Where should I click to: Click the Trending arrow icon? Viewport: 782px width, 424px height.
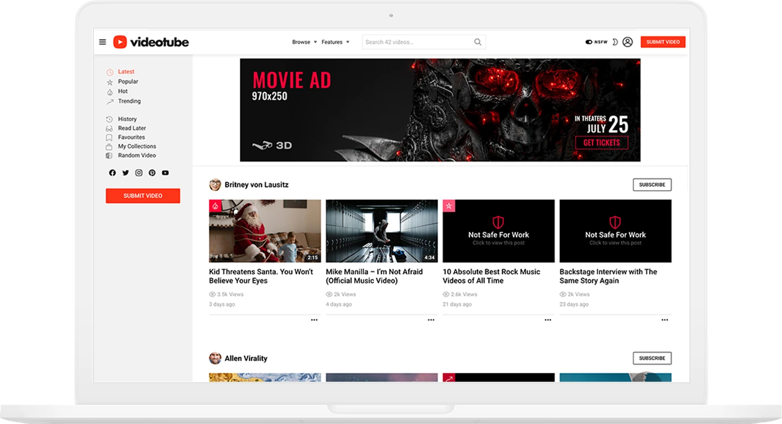point(110,101)
